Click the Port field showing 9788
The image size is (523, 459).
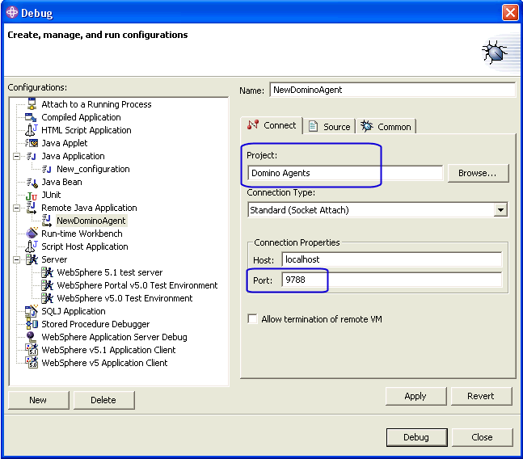pyautogui.click(x=391, y=280)
